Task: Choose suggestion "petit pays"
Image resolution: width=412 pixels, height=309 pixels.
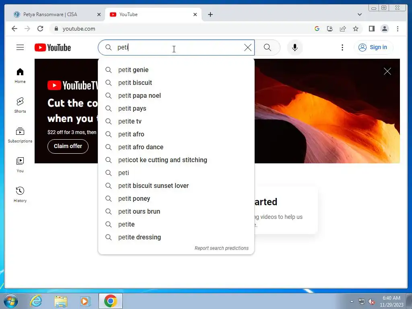Action: pos(176,109)
